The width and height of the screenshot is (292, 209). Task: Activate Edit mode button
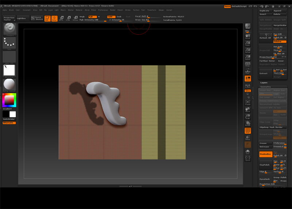47,18
